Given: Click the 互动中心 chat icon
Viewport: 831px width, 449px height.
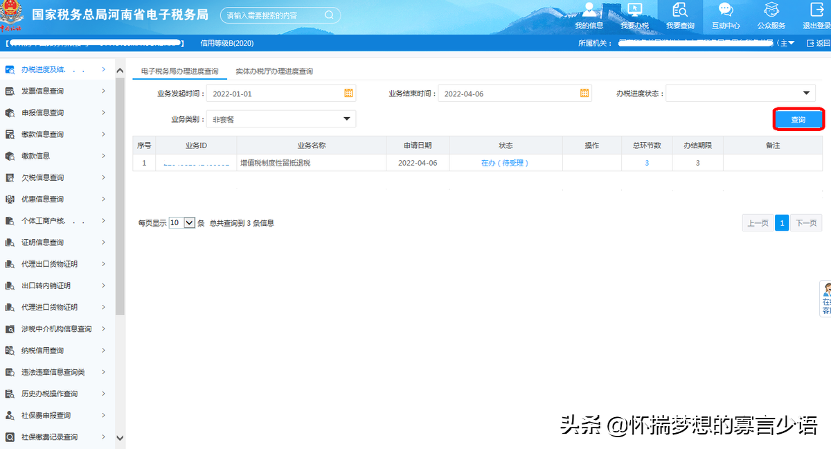Looking at the screenshot, I should click(x=726, y=10).
